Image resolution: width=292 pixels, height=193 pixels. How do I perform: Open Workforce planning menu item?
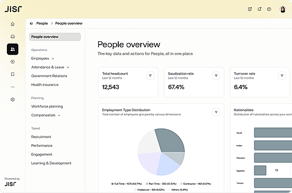(47, 106)
